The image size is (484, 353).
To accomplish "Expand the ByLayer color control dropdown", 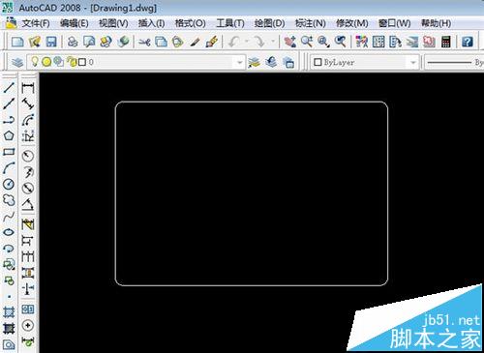I will 413,62.
